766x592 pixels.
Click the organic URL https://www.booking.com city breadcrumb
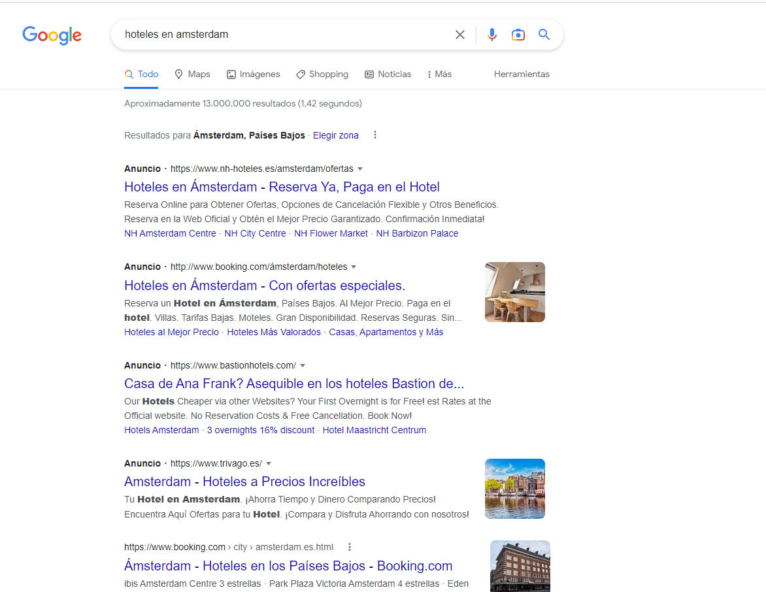coord(229,547)
